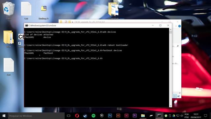Click the cmd vertical scrollbar thumb
Screen dimensions: 211x119
click(170, 32)
